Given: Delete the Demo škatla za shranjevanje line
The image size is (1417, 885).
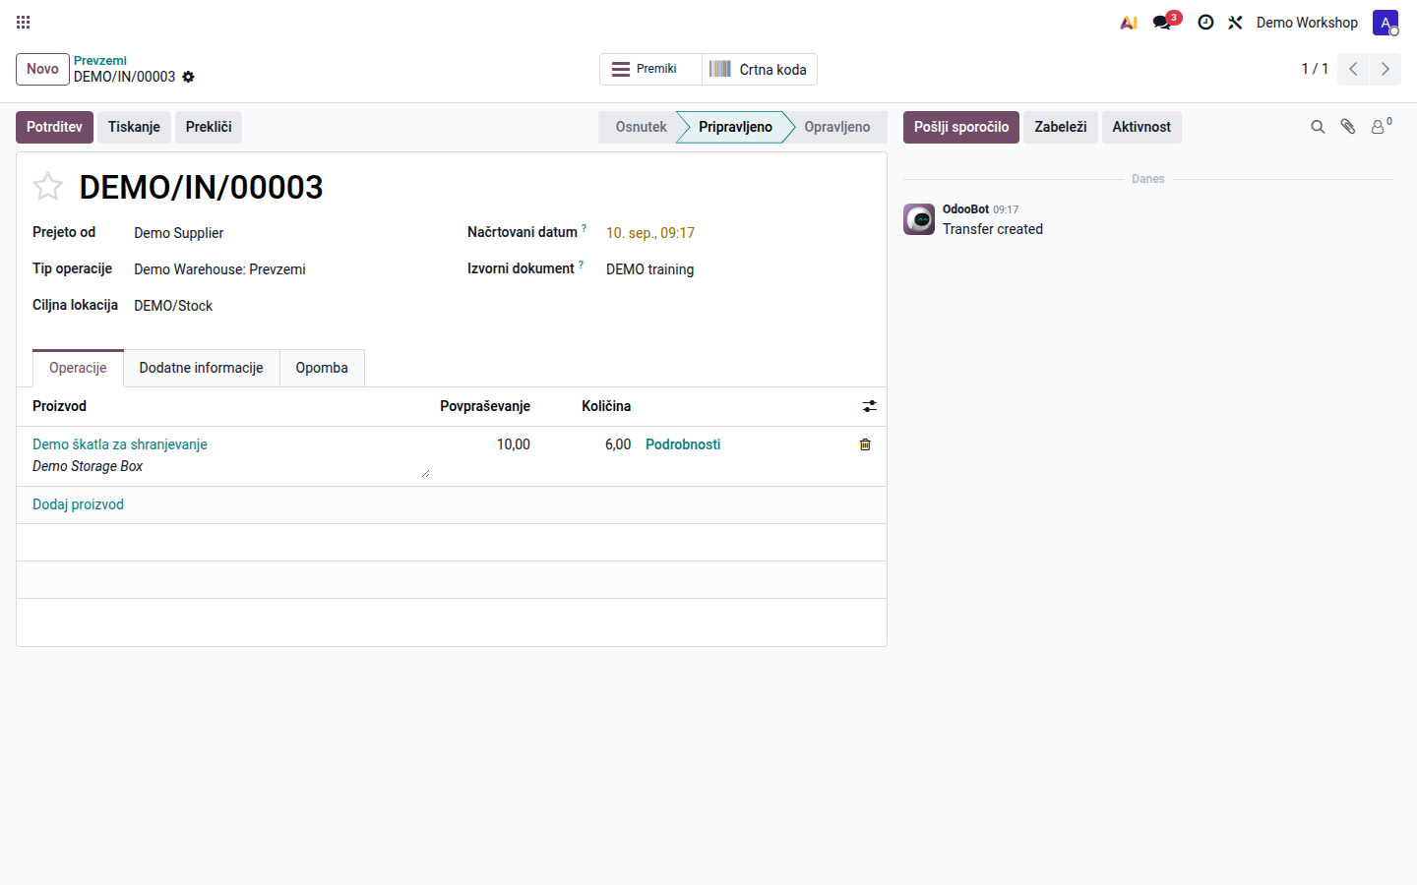Looking at the screenshot, I should click(865, 444).
